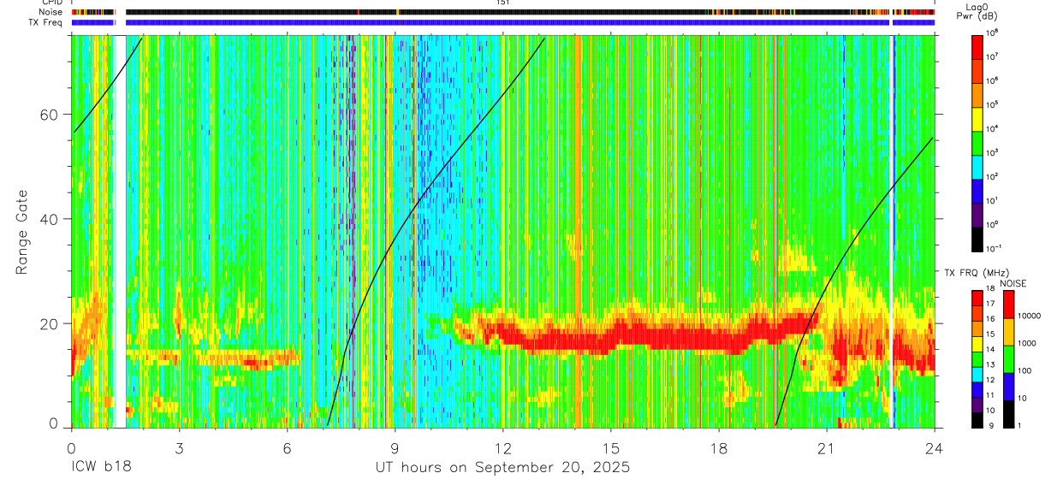
Task: Click the UT hours on September 20, 2025 title
Action: [502, 468]
